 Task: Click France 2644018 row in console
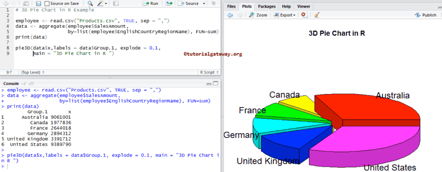coord(36,128)
